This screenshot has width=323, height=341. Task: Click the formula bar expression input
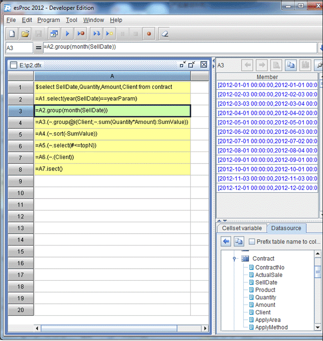click(179, 47)
